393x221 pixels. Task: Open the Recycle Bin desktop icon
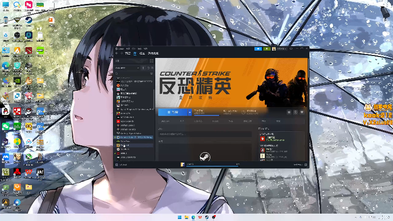(5, 36)
